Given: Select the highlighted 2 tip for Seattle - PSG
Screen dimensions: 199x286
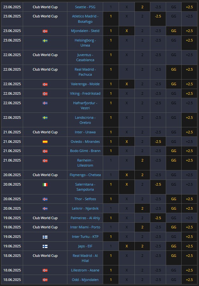Looking at the screenshot, I should [x=142, y=7].
